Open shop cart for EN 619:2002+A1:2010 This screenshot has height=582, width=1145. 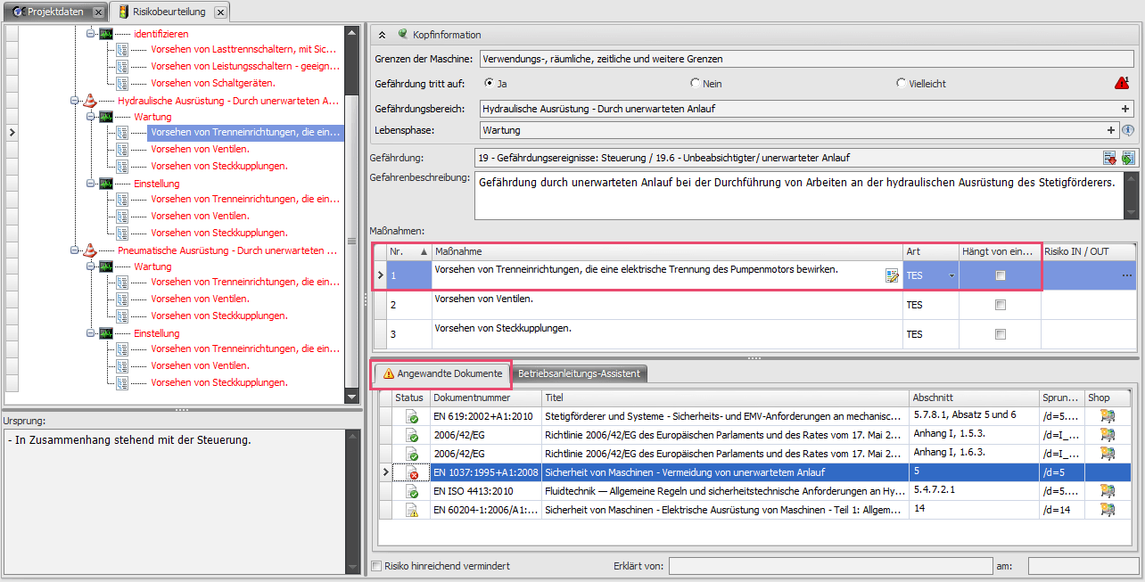point(1108,416)
